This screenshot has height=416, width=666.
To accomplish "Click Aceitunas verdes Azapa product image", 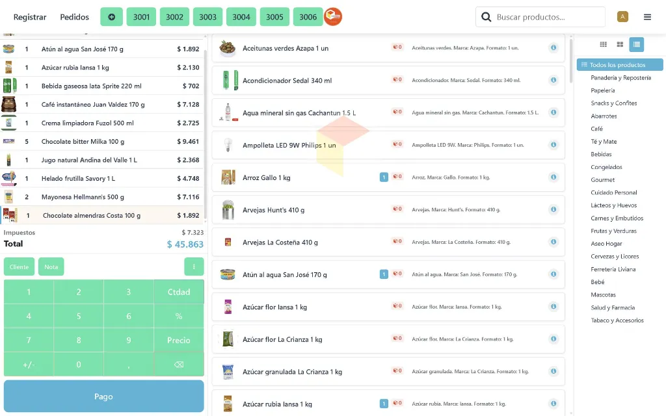I will pyautogui.click(x=228, y=48).
